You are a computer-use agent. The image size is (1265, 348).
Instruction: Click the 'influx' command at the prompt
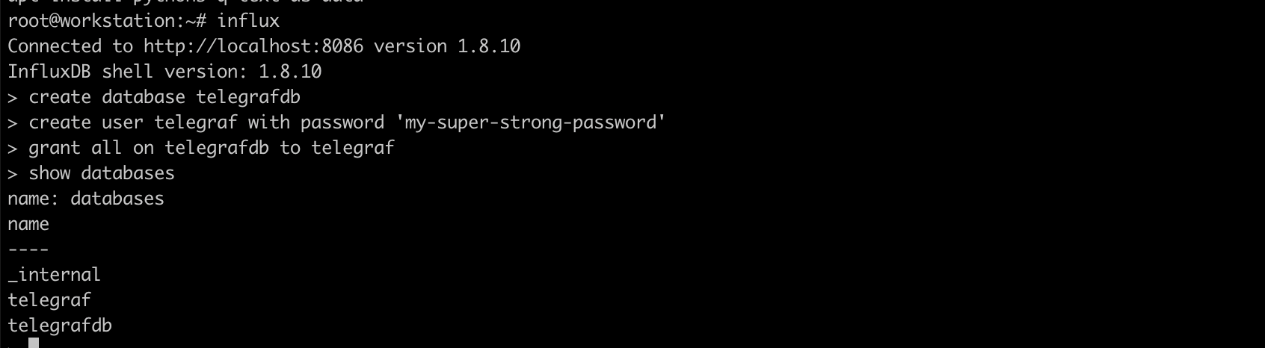coord(248,21)
